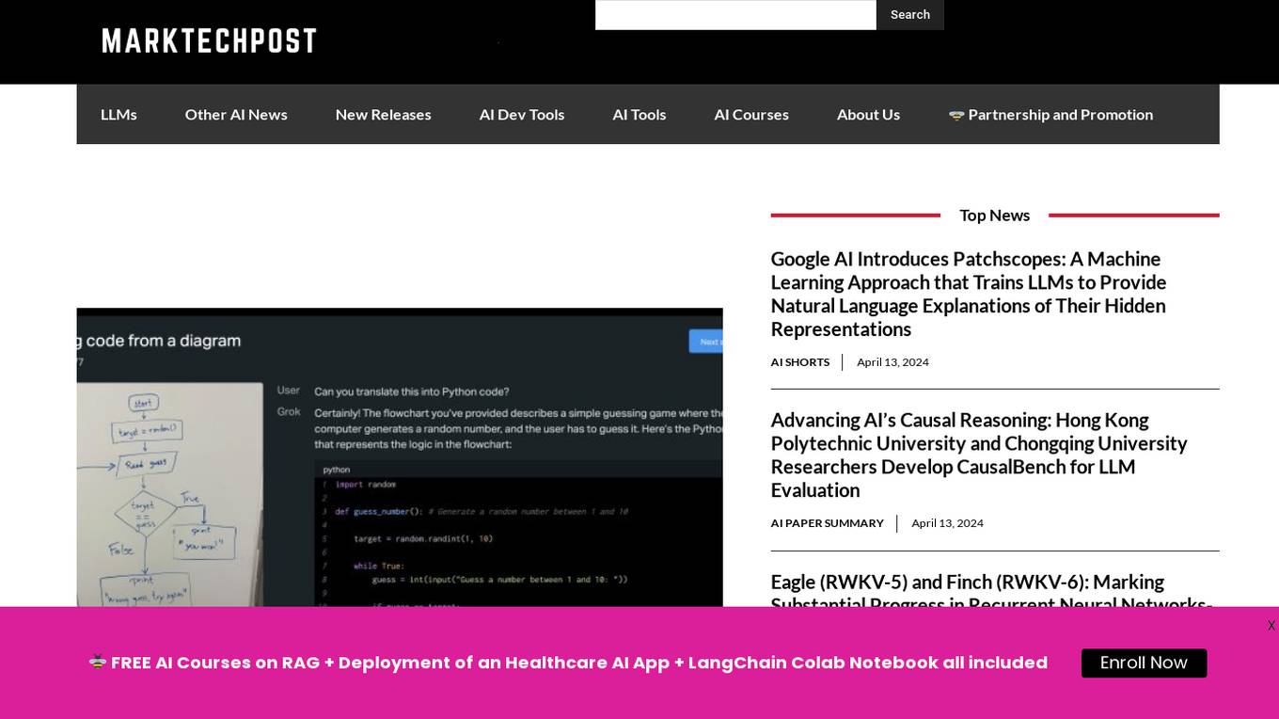Open the LLMs menu item

tap(118, 114)
